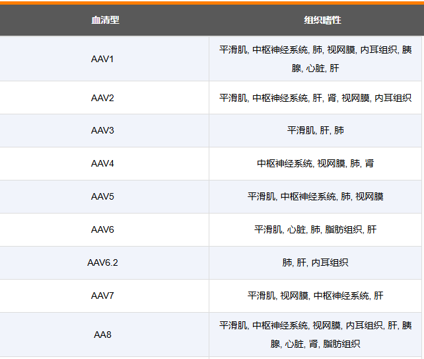Click the cell reading 平滑肌, 肝, 肺
Screen dimensions: 424x359
(x=315, y=130)
